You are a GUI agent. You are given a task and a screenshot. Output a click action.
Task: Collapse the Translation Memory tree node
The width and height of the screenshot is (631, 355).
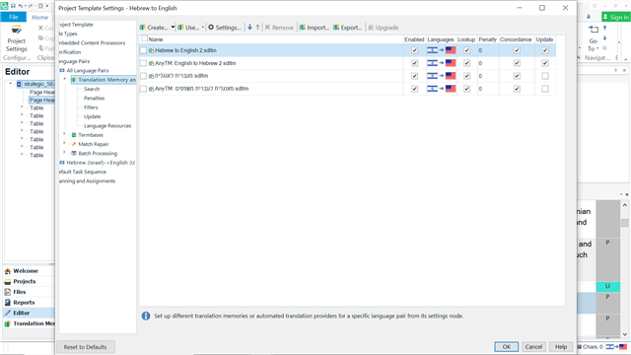[x=64, y=79]
